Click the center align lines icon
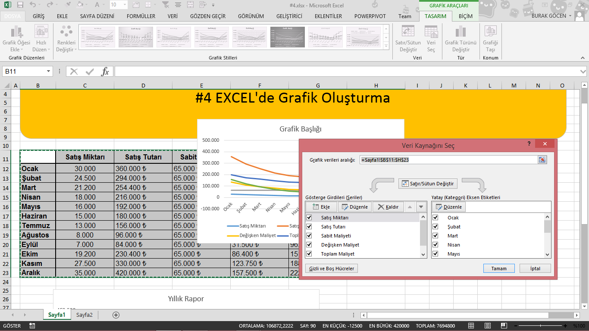 pos(179,5)
